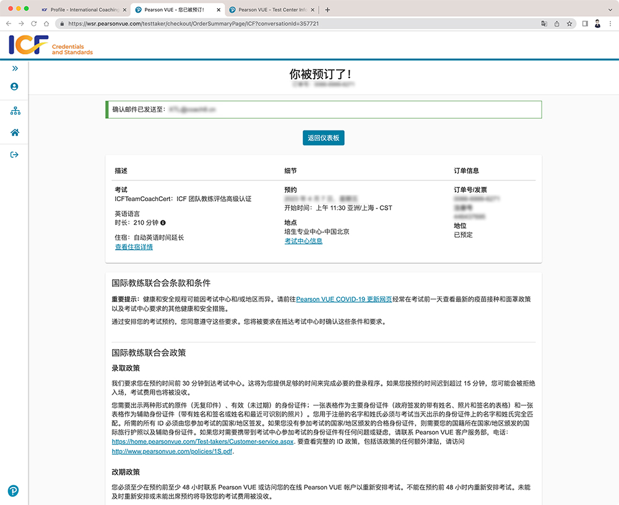The width and height of the screenshot is (619, 505).
Task: Click the share icon in address bar
Action: (x=556, y=24)
